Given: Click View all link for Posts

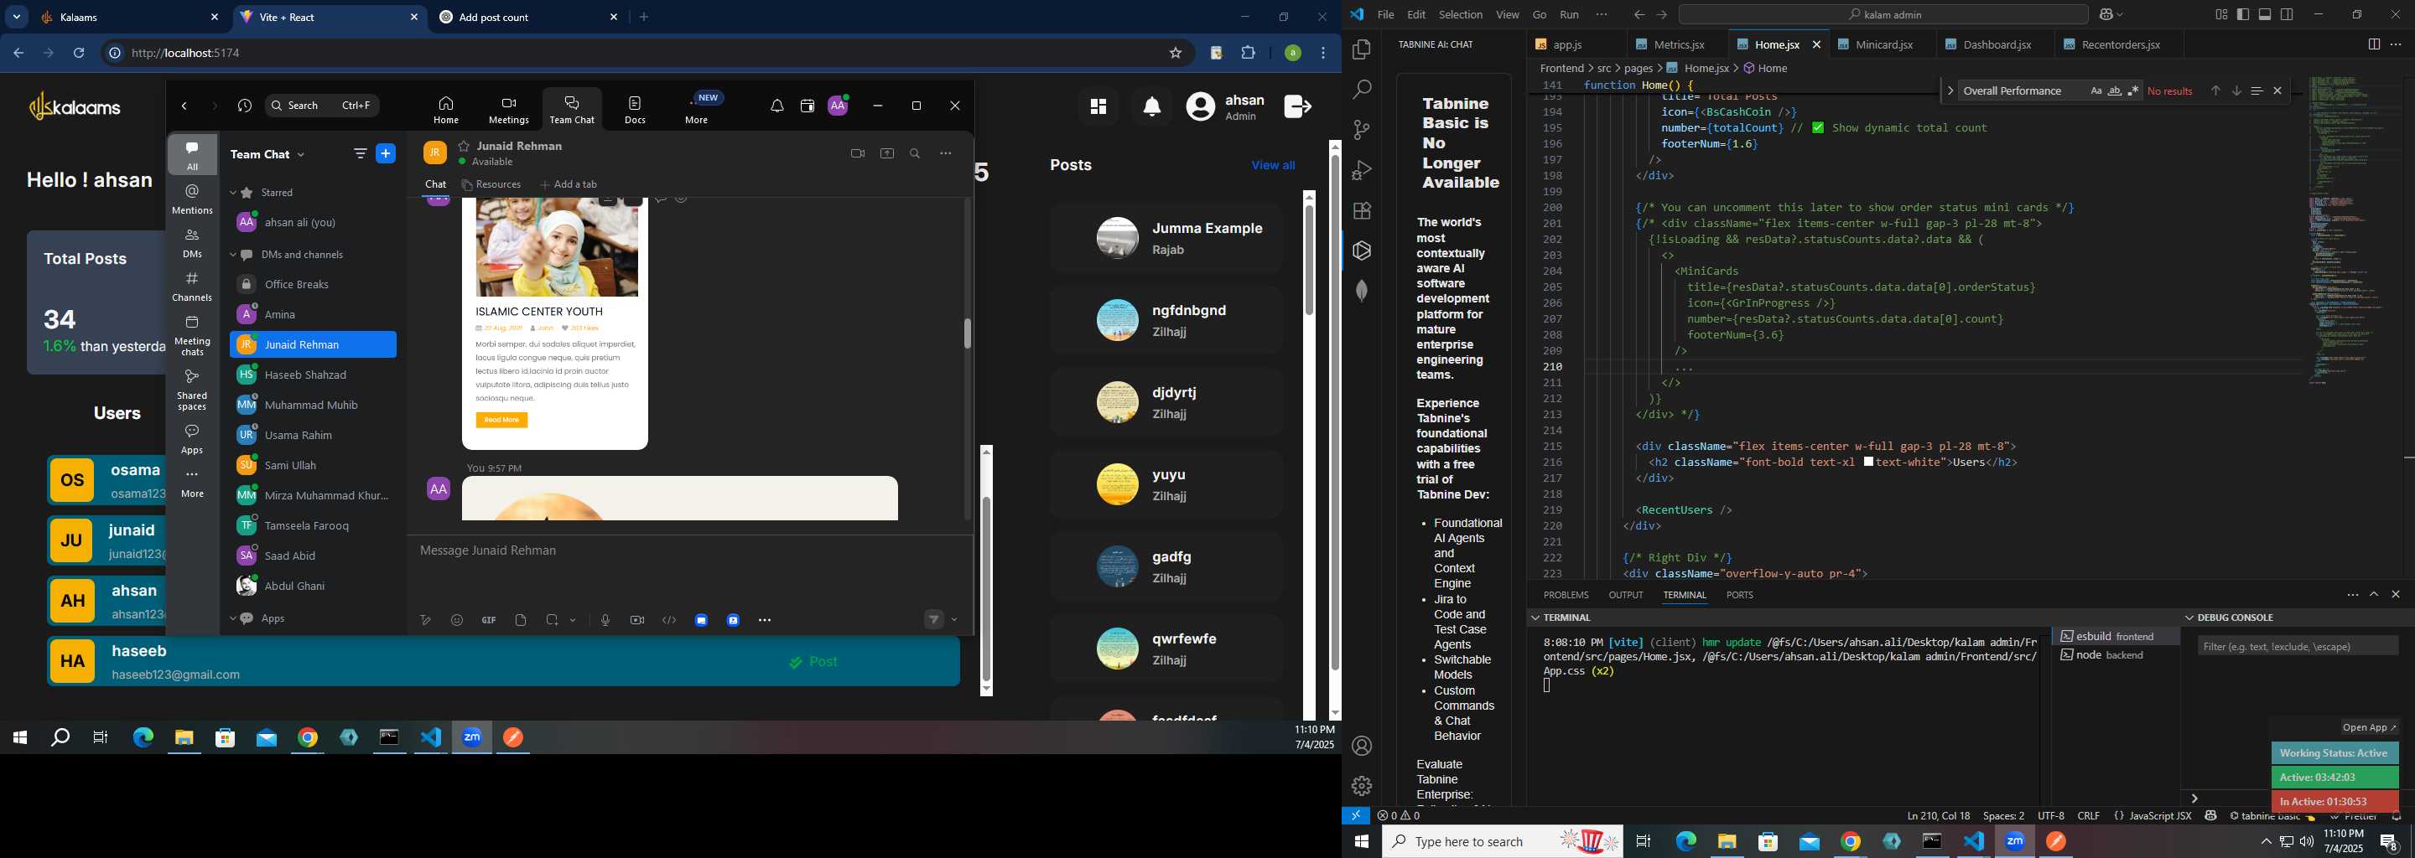Looking at the screenshot, I should (1272, 165).
